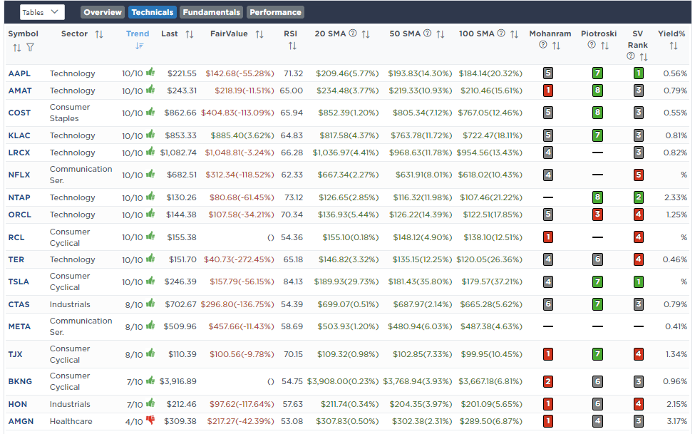Open the KLAC symbol link
This screenshot has width=695, height=434.
pos(19,135)
